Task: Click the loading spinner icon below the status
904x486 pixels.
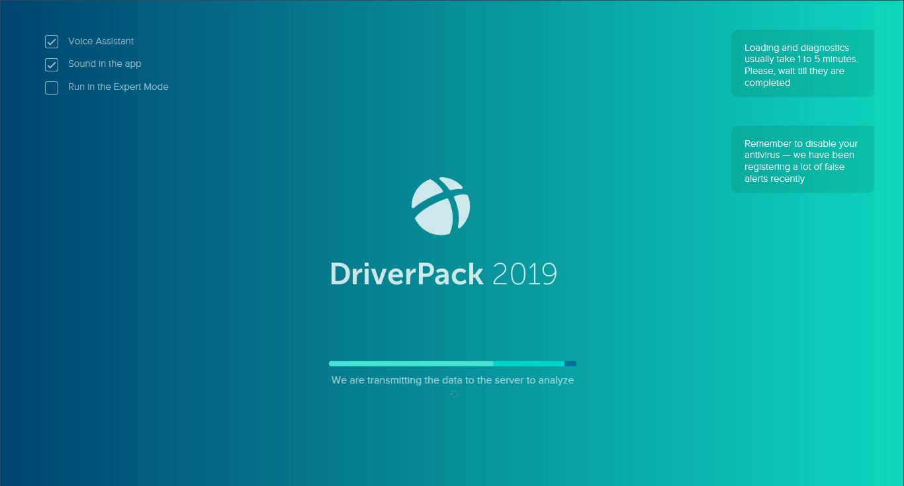Action: [x=455, y=393]
